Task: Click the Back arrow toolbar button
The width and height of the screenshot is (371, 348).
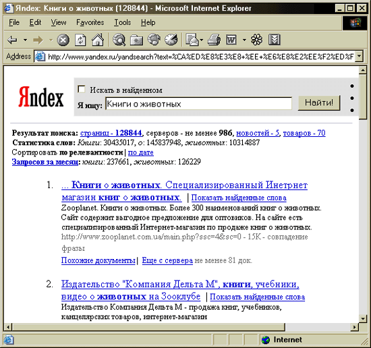Action: pos(12,40)
